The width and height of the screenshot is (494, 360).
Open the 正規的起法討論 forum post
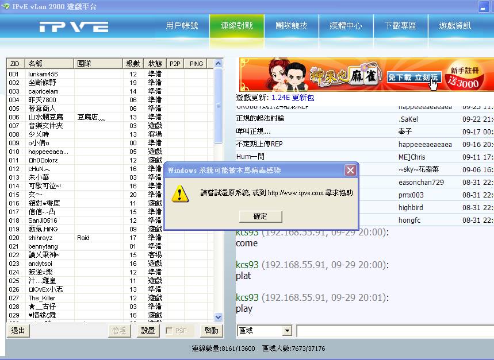(x=261, y=118)
